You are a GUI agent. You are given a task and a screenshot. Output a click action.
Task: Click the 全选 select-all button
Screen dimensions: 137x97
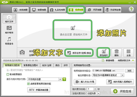click(129, 53)
